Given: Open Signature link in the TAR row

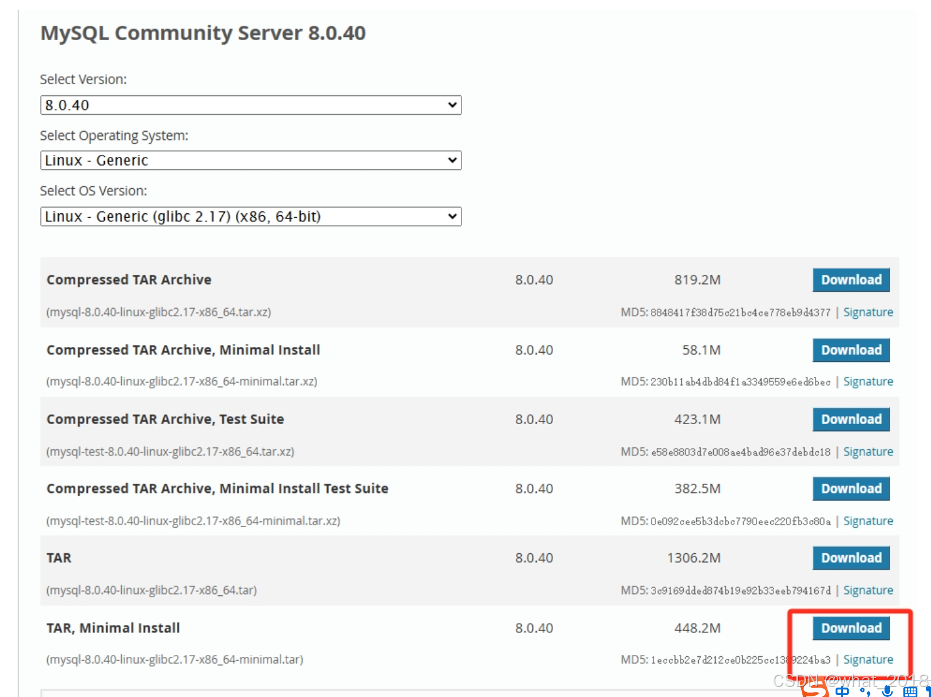Looking at the screenshot, I should tap(868, 590).
